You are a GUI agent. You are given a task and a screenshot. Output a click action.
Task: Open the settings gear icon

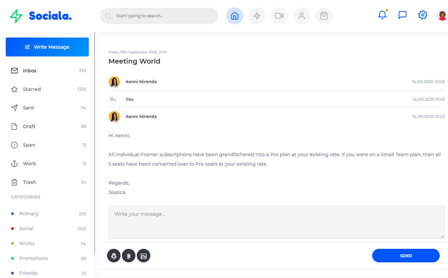tap(423, 15)
